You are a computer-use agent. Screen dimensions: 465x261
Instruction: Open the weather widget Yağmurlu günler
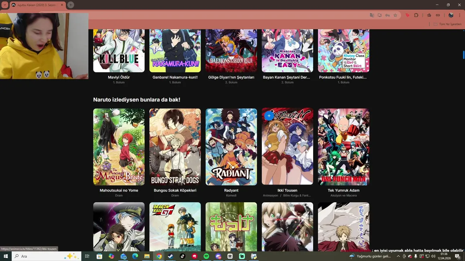coord(370,256)
